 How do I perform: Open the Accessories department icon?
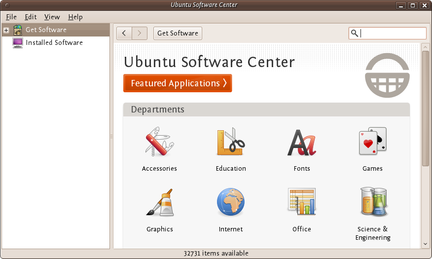pos(159,142)
